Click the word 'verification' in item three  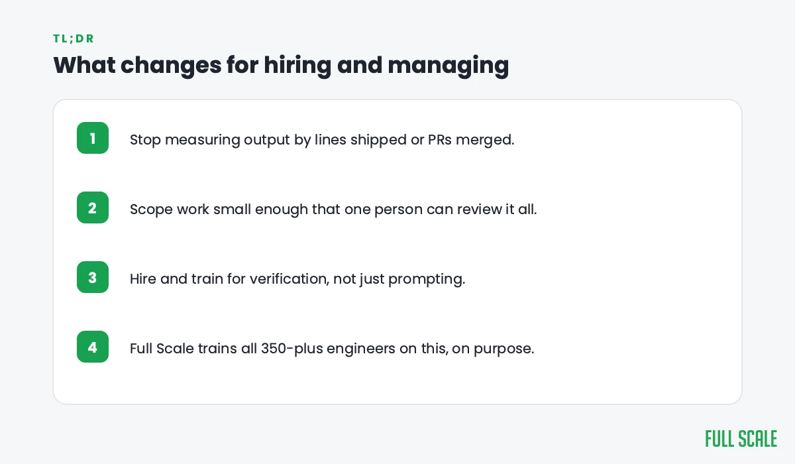pos(289,279)
